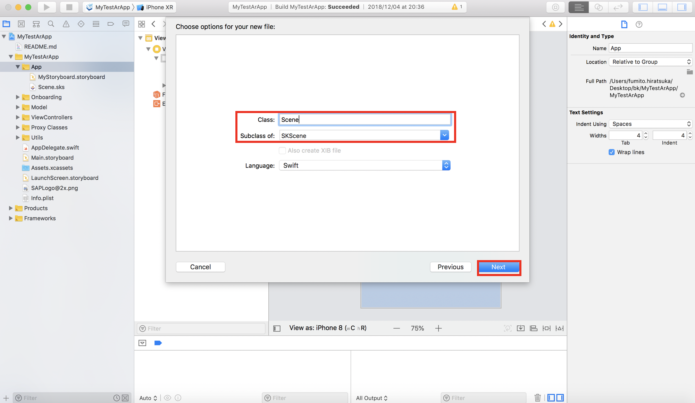Image resolution: width=695 pixels, height=403 pixels.
Task: Toggle the Debug area visibility button
Action: tap(662, 7)
